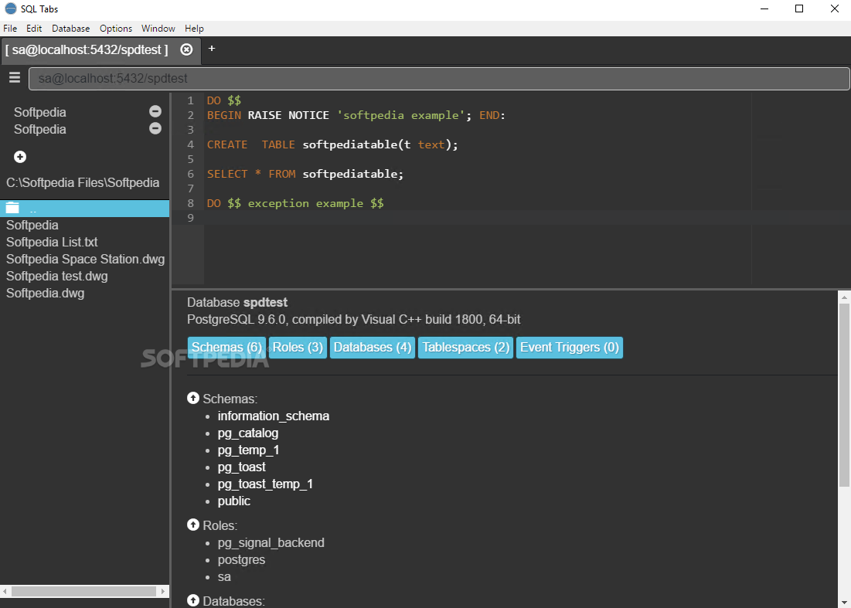Open the Options menu

pyautogui.click(x=116, y=29)
